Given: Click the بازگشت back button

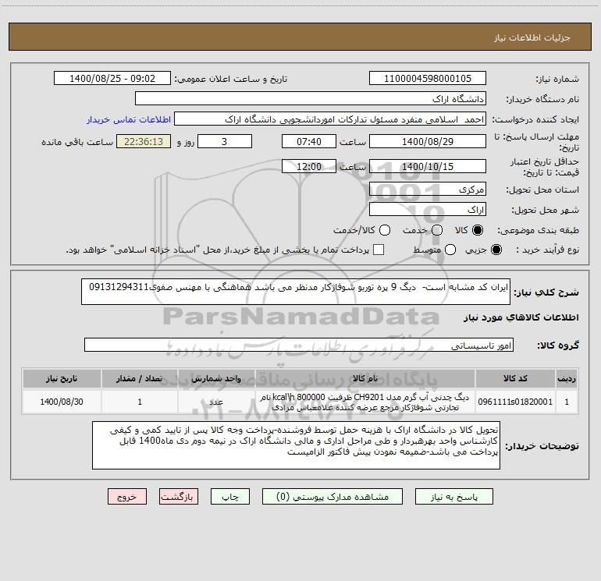Looking at the screenshot, I should click(179, 497).
